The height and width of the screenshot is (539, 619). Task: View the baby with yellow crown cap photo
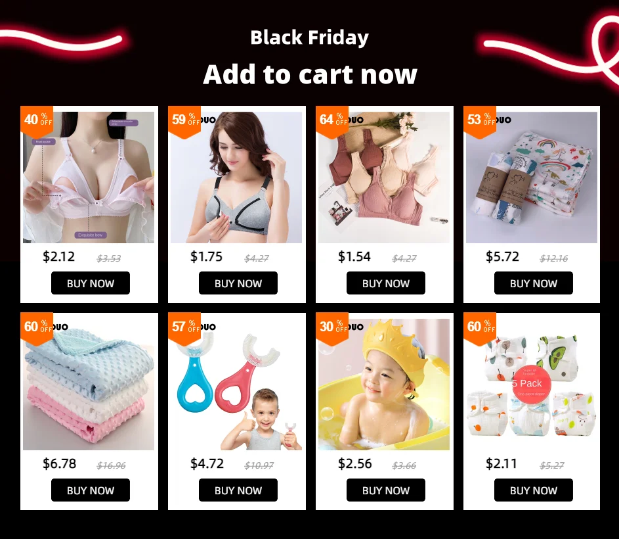(384, 385)
